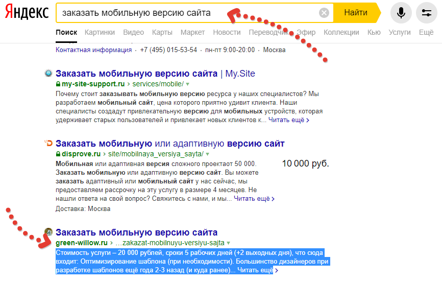Open the Услуги tab

[x=400, y=33]
